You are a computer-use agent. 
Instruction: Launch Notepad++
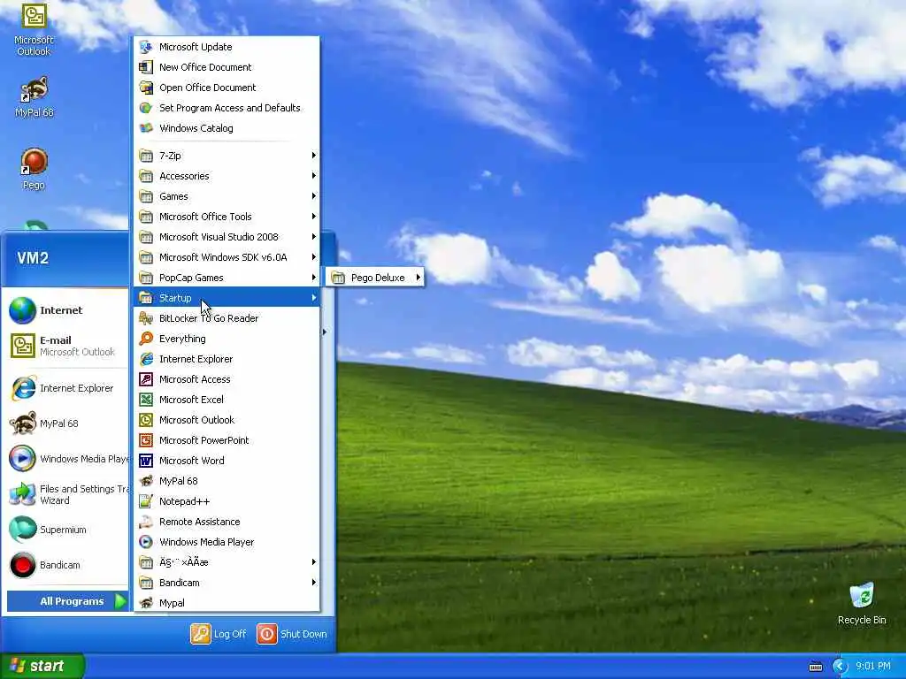coord(226,501)
